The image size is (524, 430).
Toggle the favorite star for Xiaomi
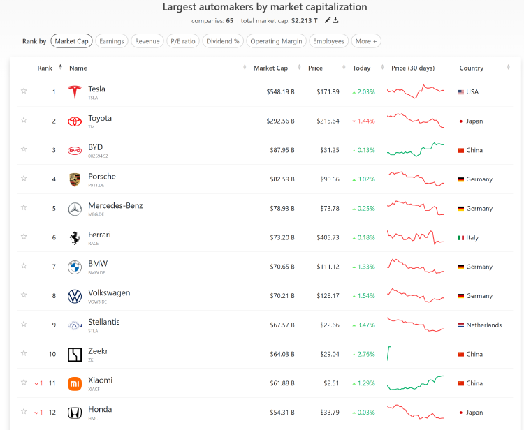coord(24,383)
